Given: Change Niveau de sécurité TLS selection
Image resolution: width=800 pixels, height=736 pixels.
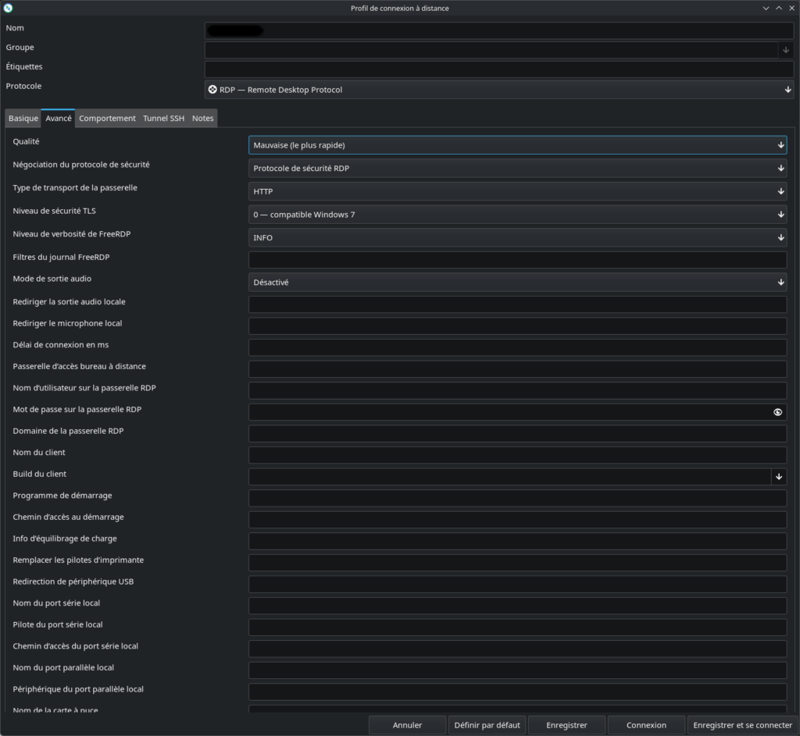Looking at the screenshot, I should 516,215.
